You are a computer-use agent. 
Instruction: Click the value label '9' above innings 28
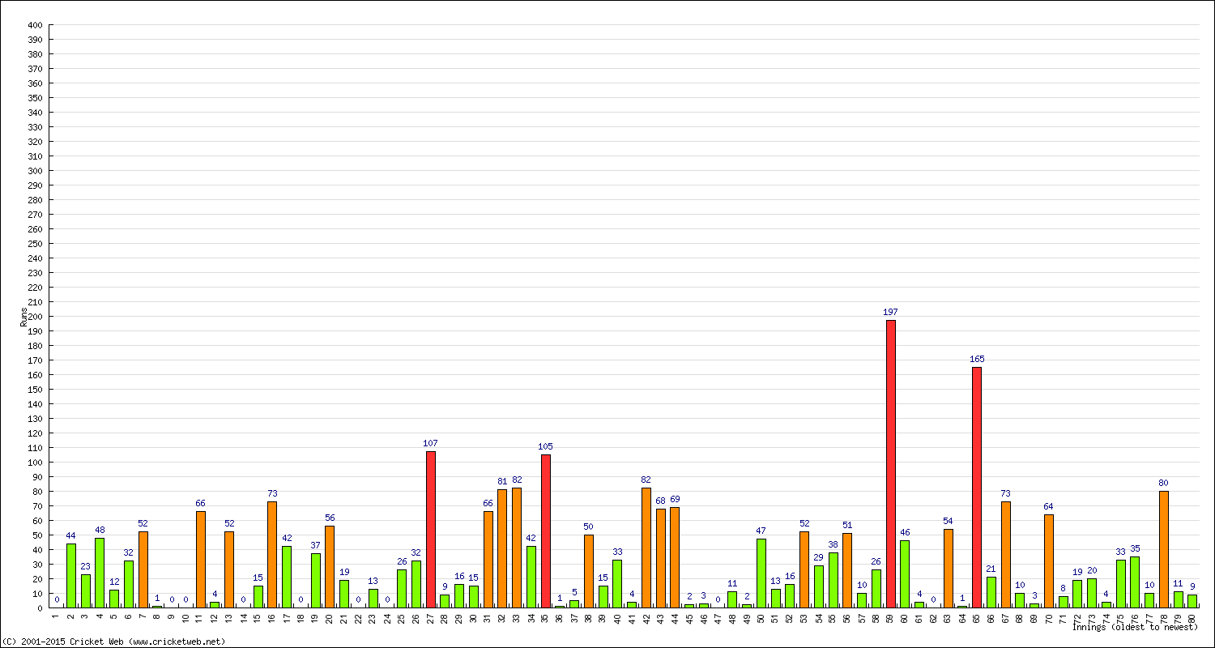(445, 586)
